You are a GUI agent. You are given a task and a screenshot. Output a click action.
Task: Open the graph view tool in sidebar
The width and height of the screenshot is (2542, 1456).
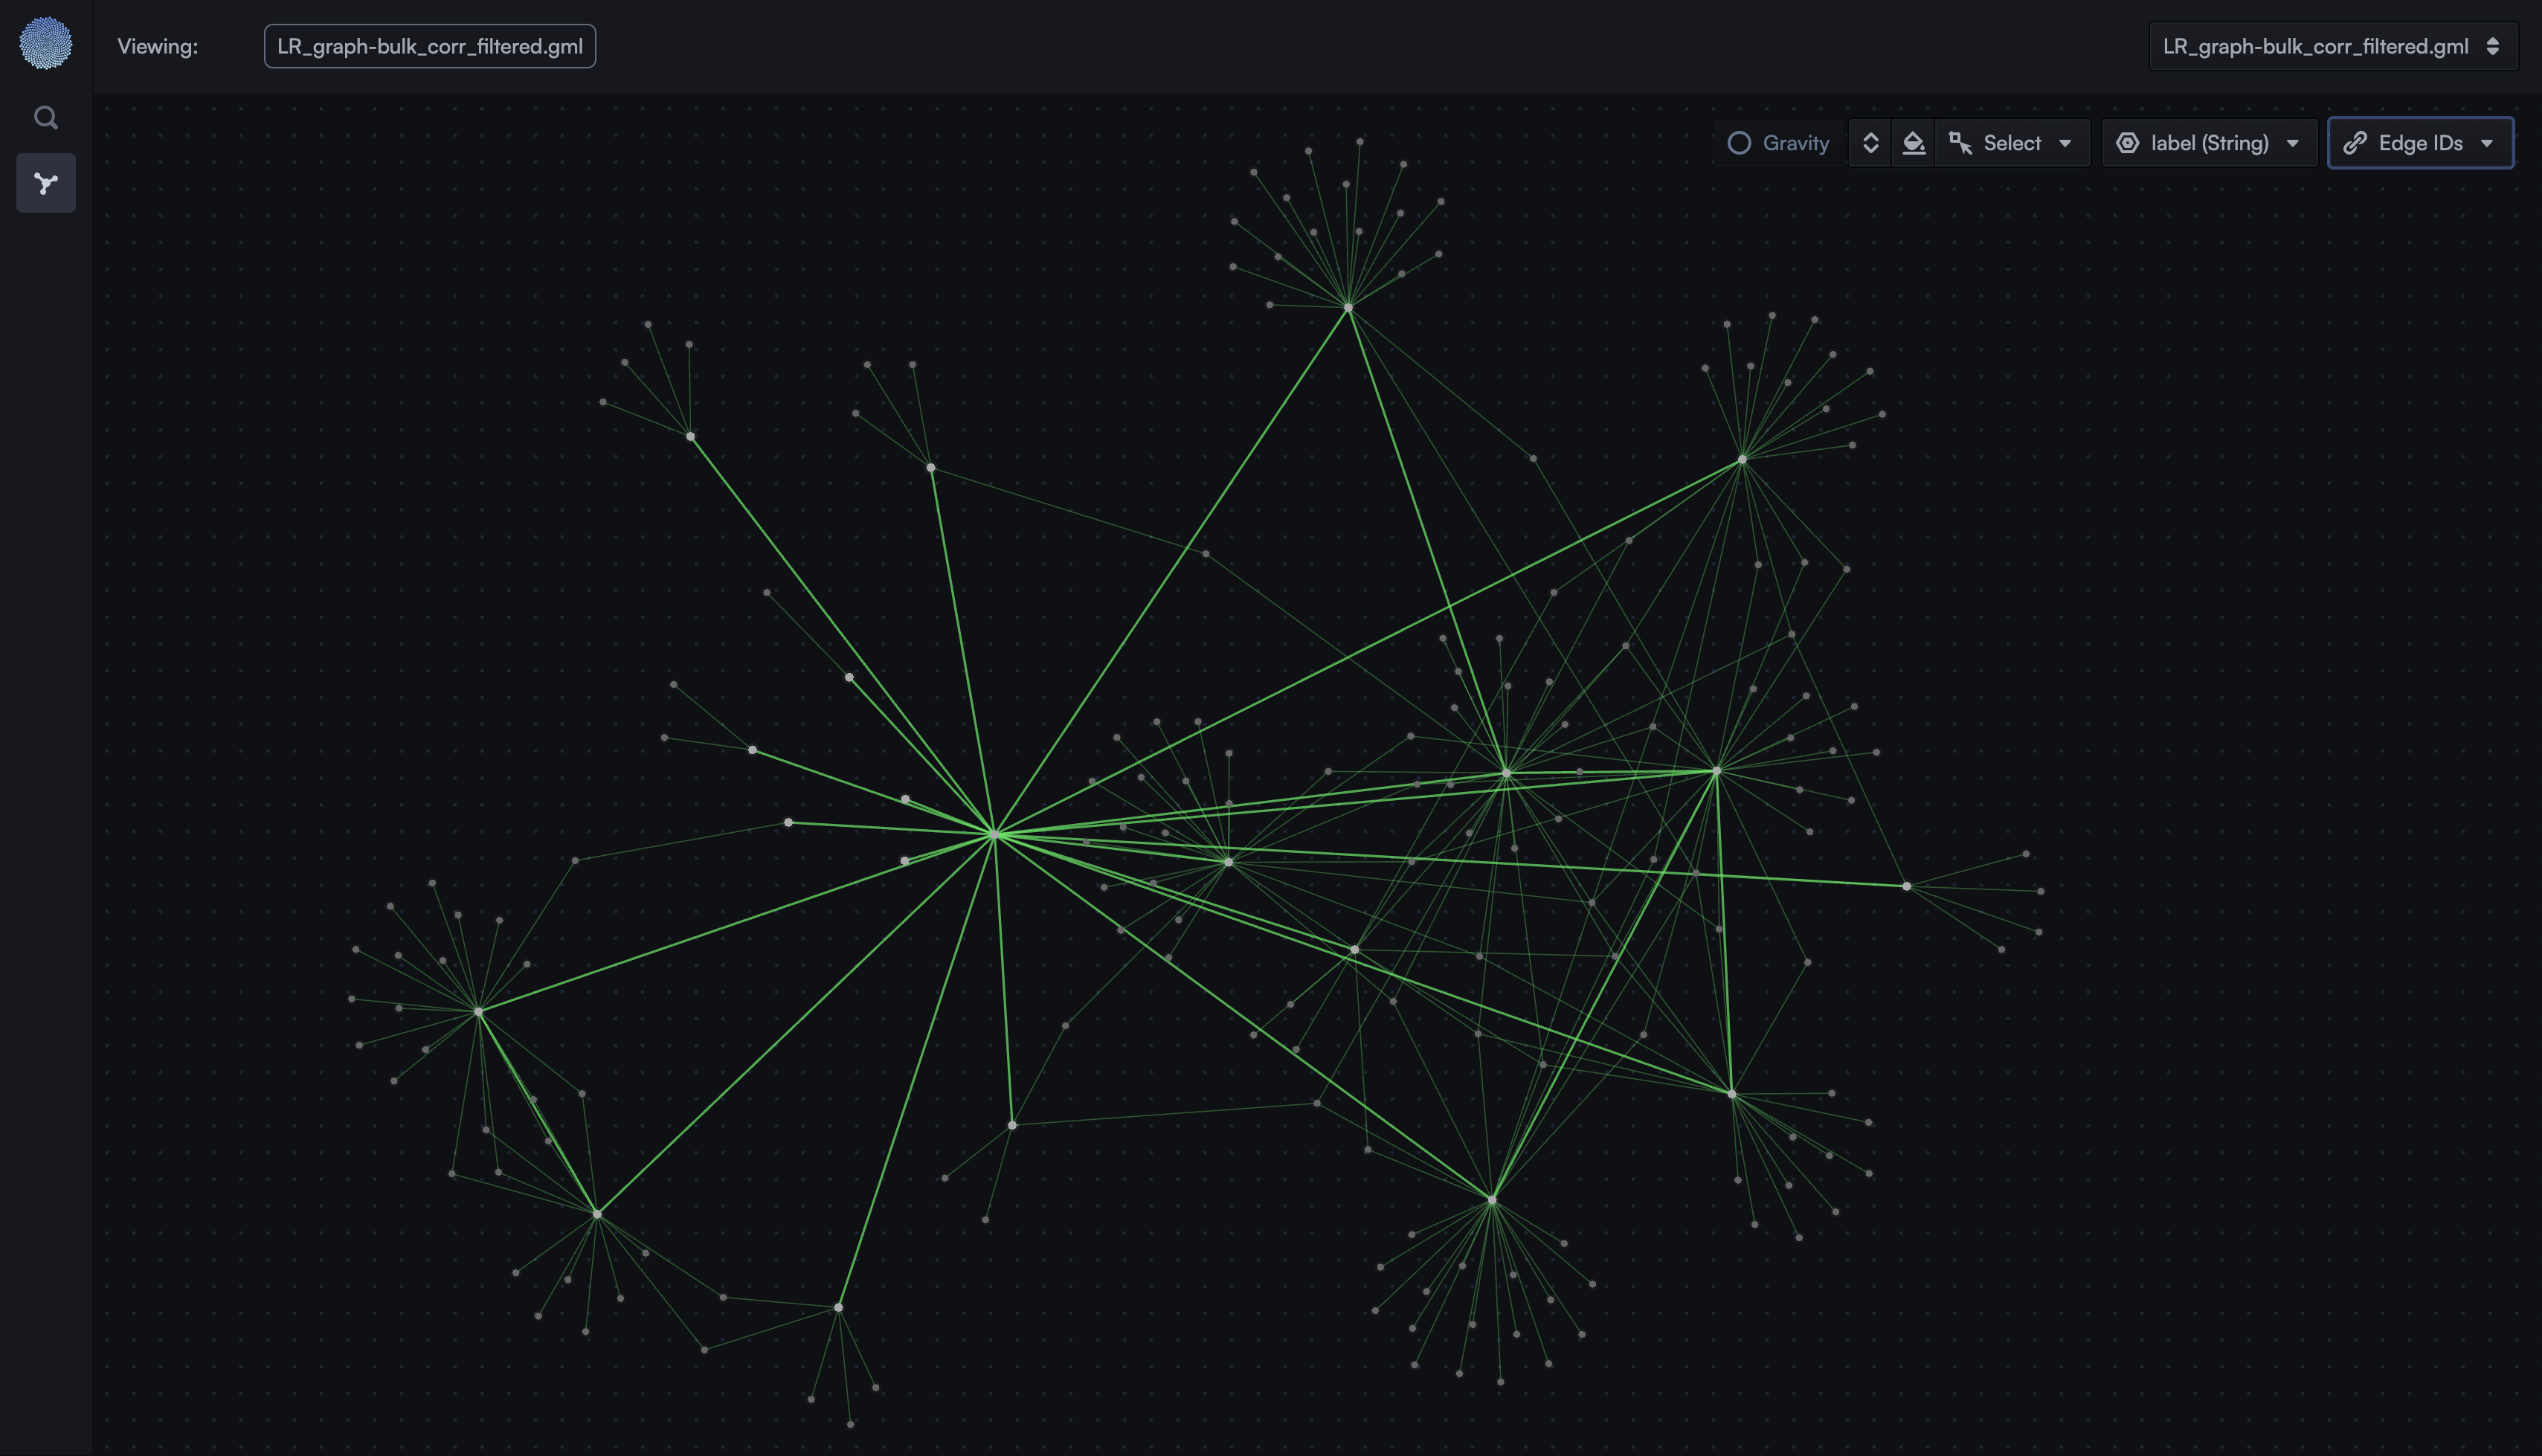click(x=46, y=182)
